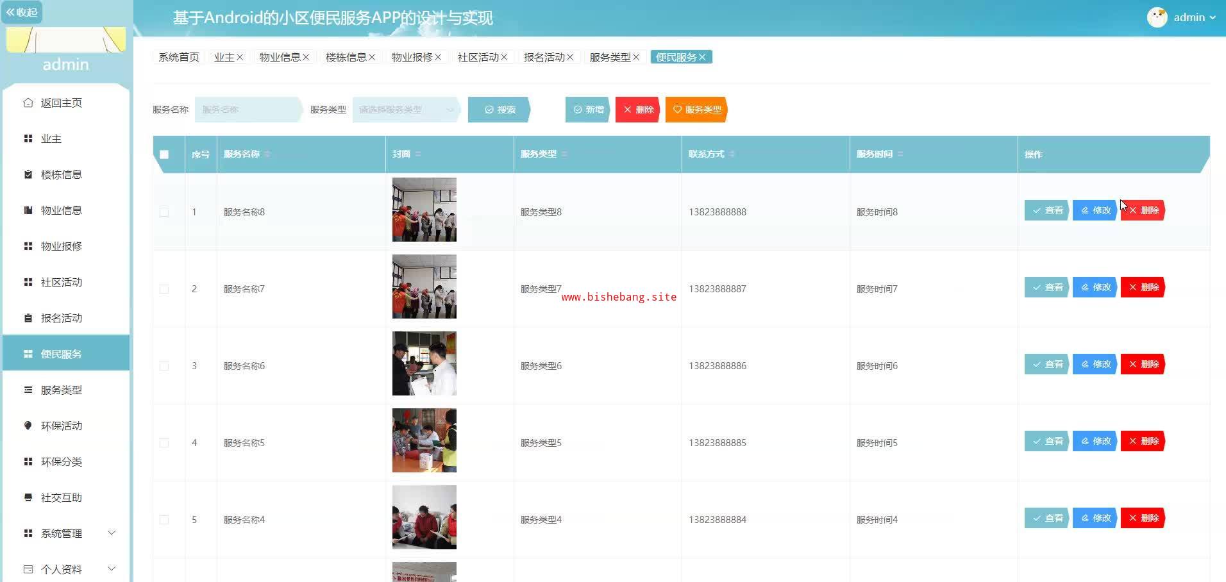Sort table by 服务时间 column
Image resolution: width=1226 pixels, height=582 pixels.
pyautogui.click(x=900, y=154)
